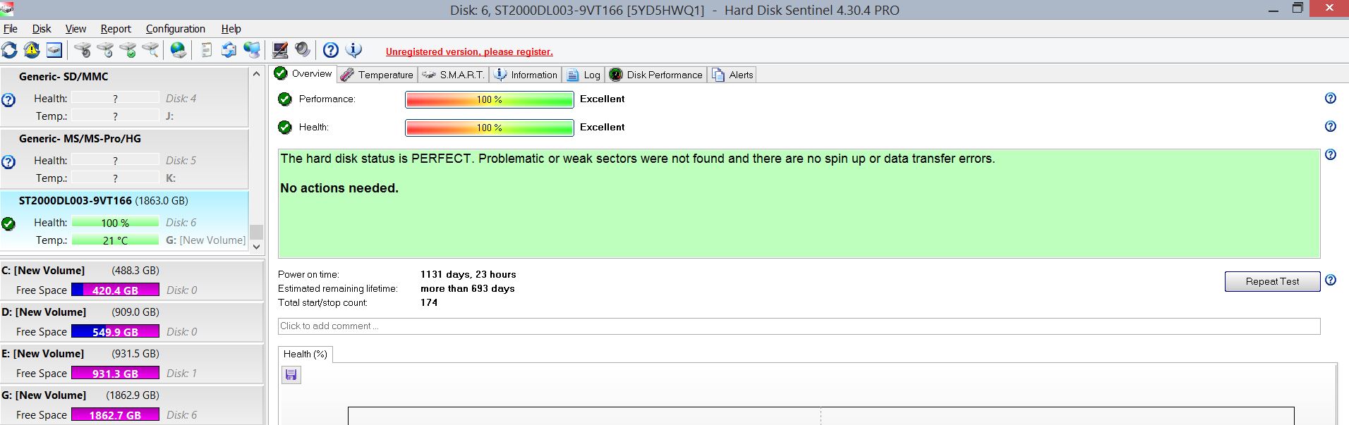
Task: Click the help icon beside status message box
Action: 1330,155
